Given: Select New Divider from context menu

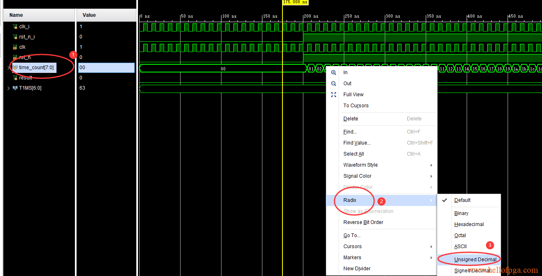Looking at the screenshot, I should (357, 269).
